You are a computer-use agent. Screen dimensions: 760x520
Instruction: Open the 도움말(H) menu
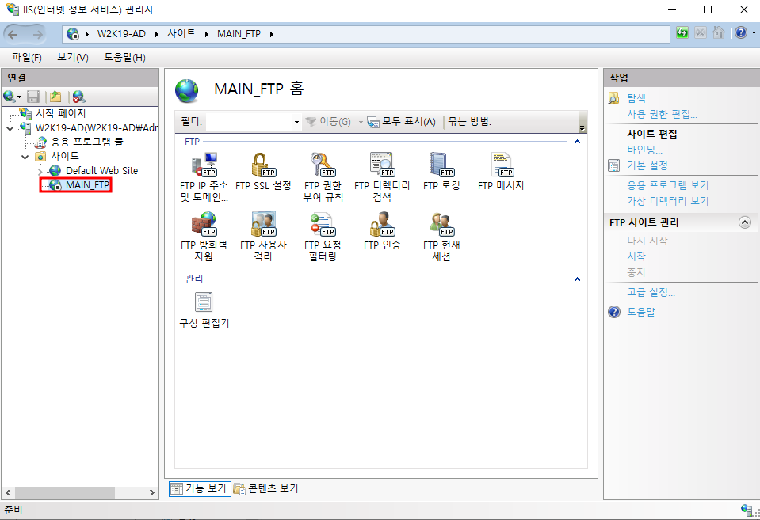pos(124,57)
